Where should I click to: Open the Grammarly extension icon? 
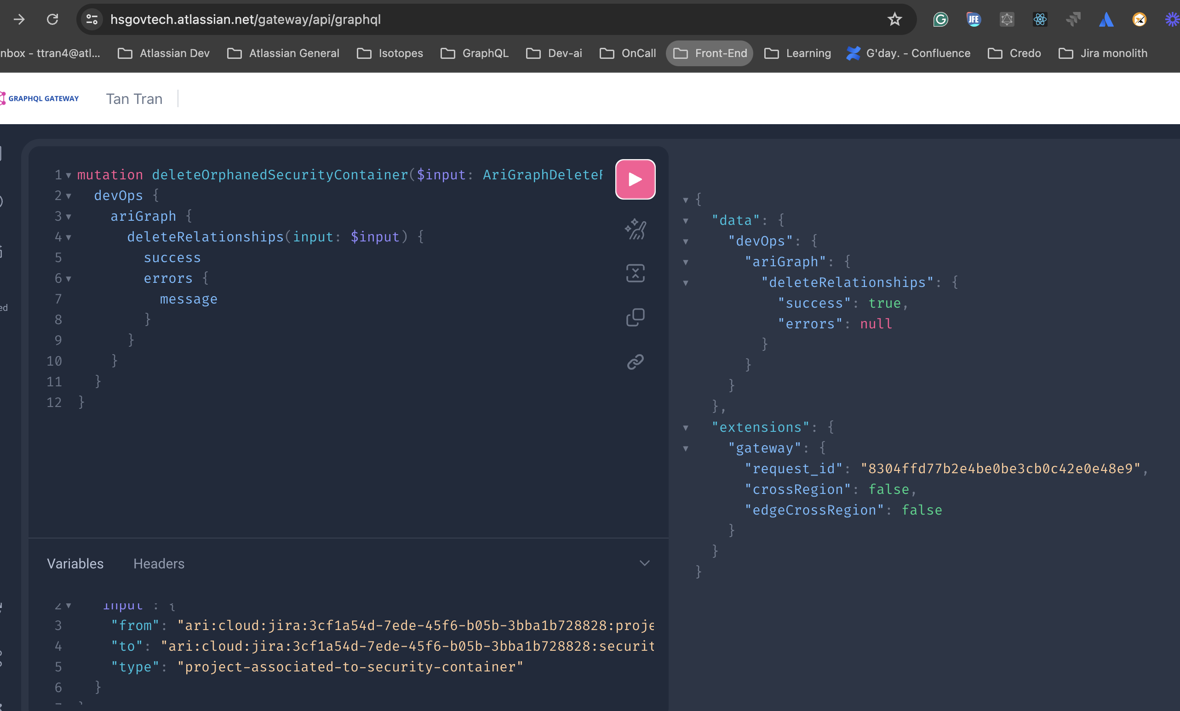tap(940, 20)
